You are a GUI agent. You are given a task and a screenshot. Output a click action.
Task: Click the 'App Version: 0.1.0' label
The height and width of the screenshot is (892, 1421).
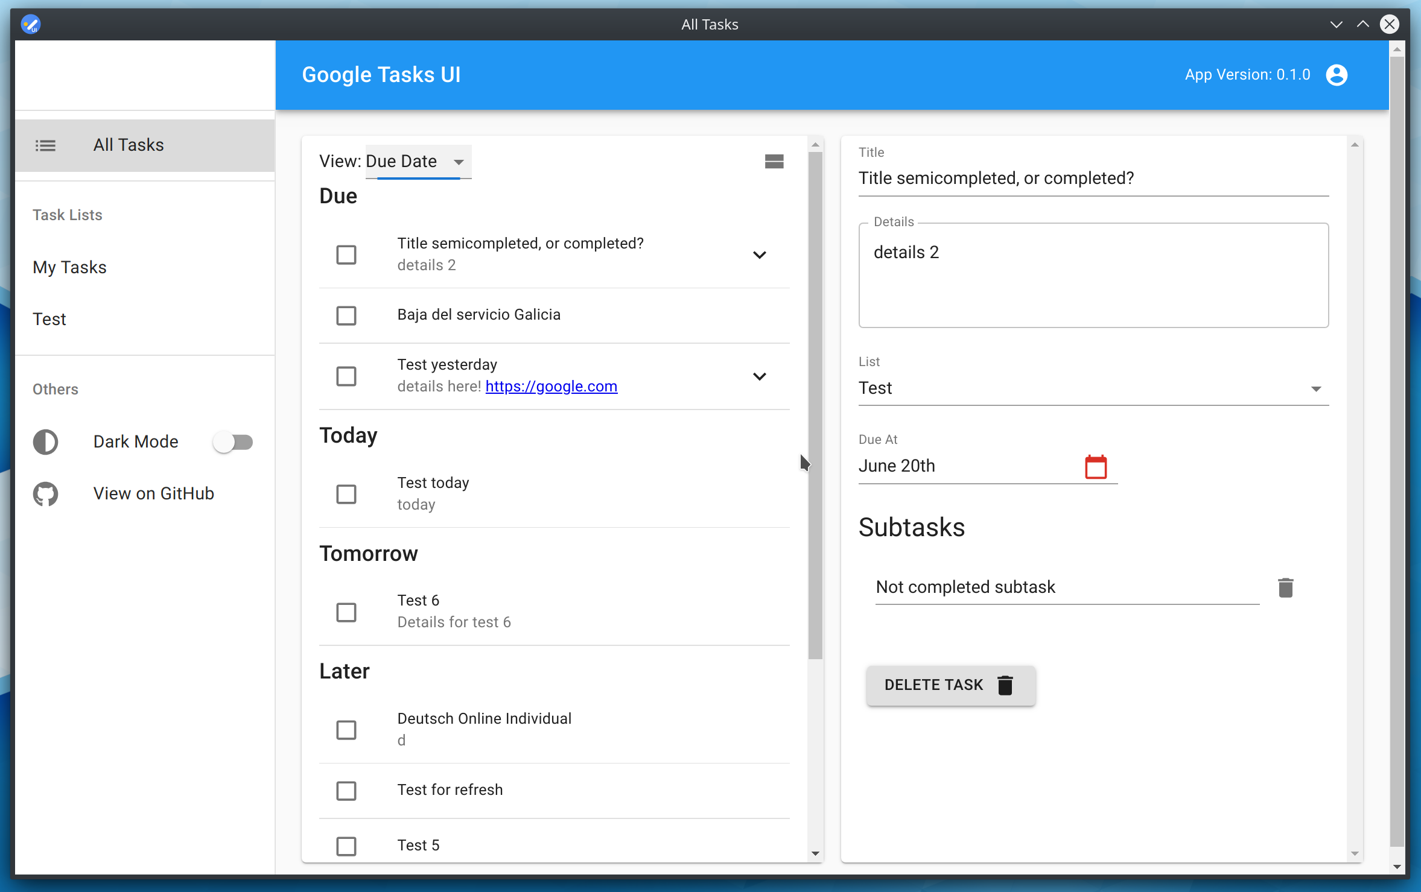pos(1247,75)
